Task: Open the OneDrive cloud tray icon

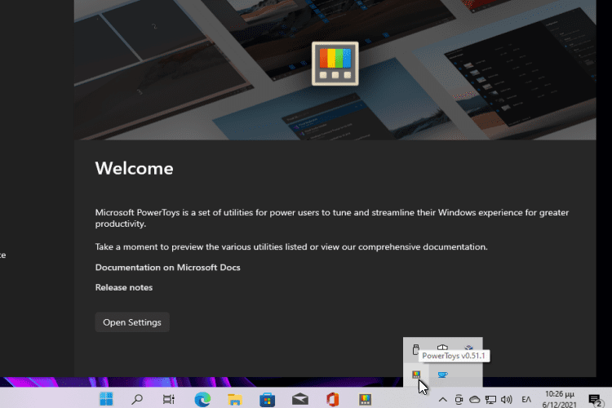Action: pos(474,399)
